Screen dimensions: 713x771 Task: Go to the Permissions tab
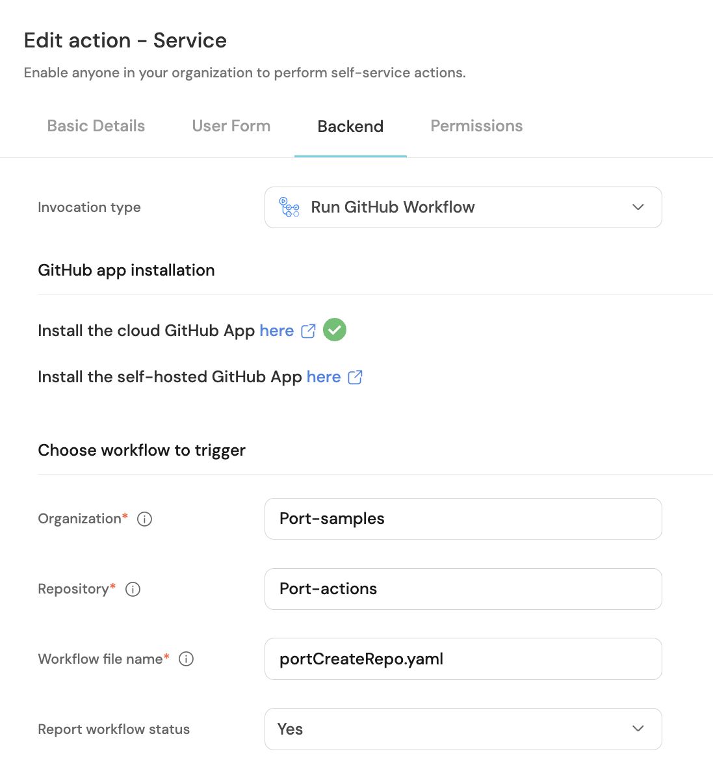click(x=476, y=126)
